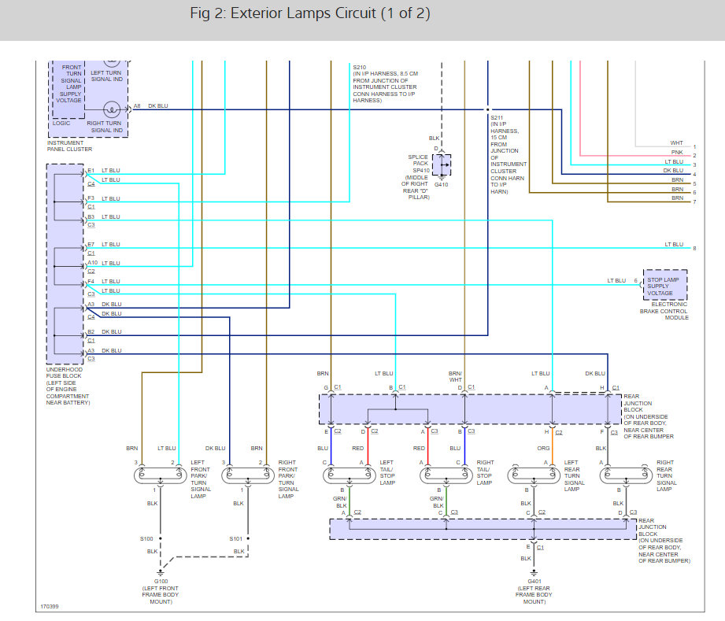725x621 pixels.
Task: Select the Right Tail/Stop Lamp symbol
Action: click(446, 475)
